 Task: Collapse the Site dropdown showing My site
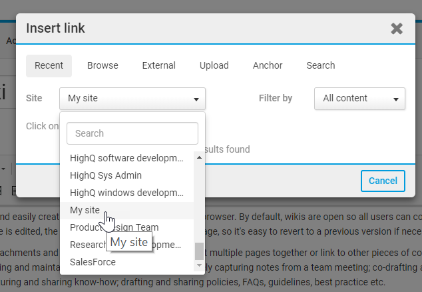point(132,99)
